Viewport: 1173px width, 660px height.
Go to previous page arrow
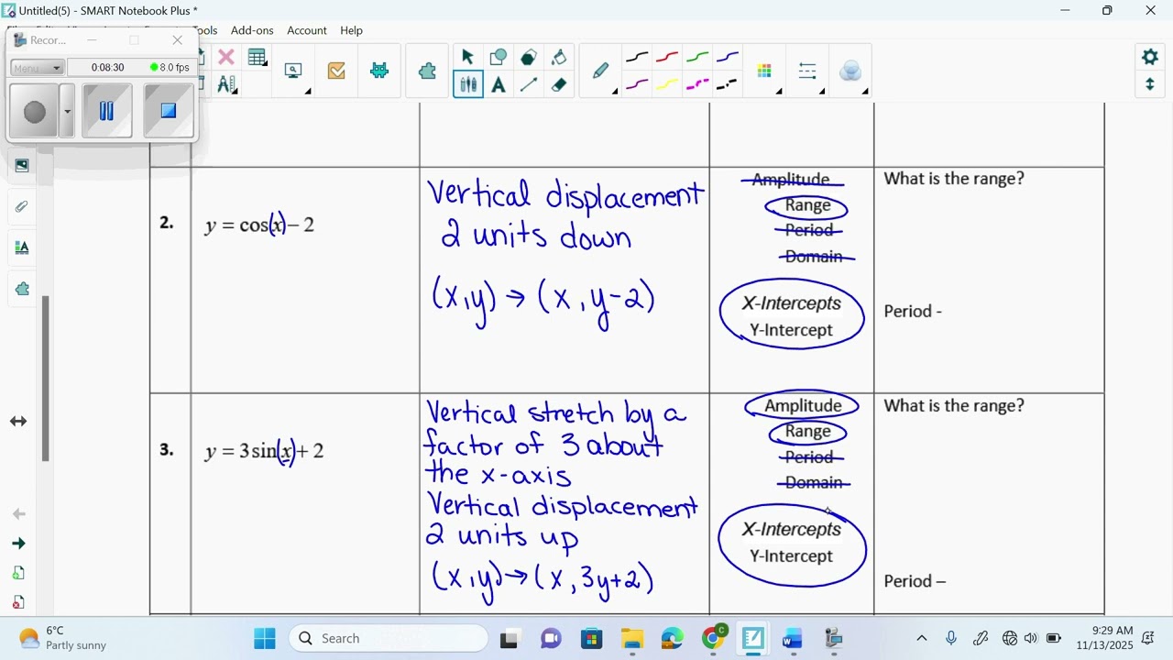click(x=18, y=514)
